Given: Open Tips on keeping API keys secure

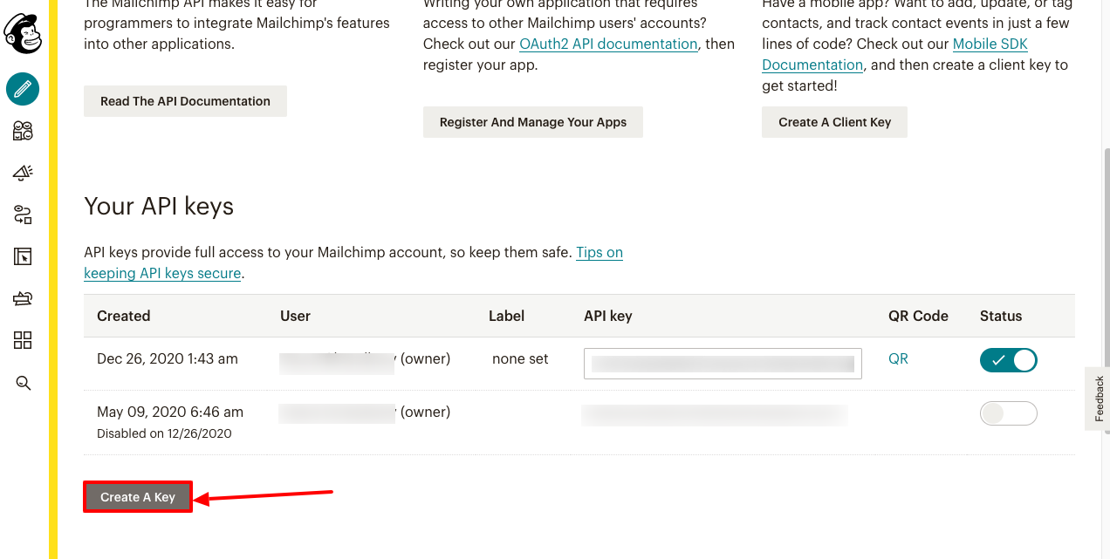Looking at the screenshot, I should pyautogui.click(x=600, y=252).
